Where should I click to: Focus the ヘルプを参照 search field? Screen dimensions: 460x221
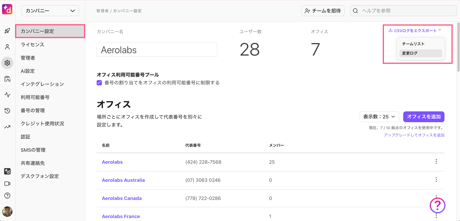[x=403, y=11]
